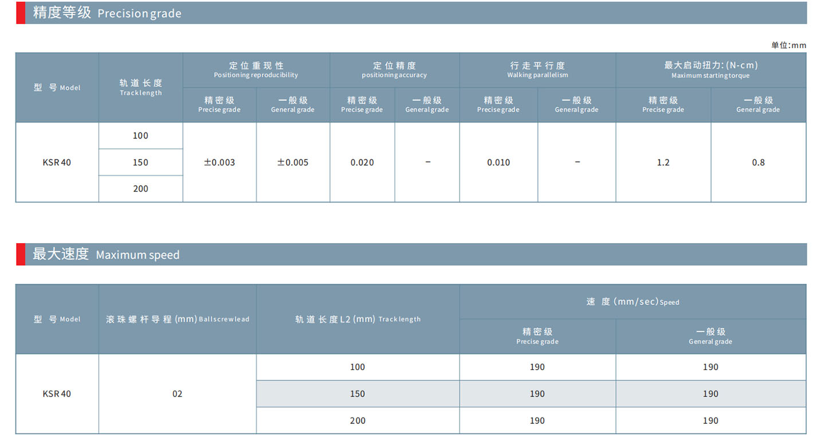Click the Positioning reproducibility column header

click(x=256, y=70)
